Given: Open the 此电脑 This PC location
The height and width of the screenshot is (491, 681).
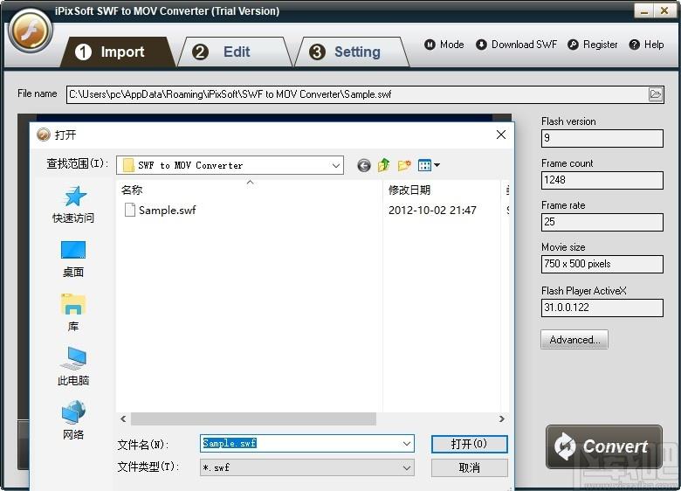Looking at the screenshot, I should [73, 367].
